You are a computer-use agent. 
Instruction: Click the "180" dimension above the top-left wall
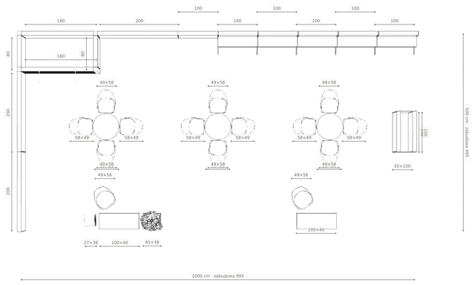[x=61, y=21]
